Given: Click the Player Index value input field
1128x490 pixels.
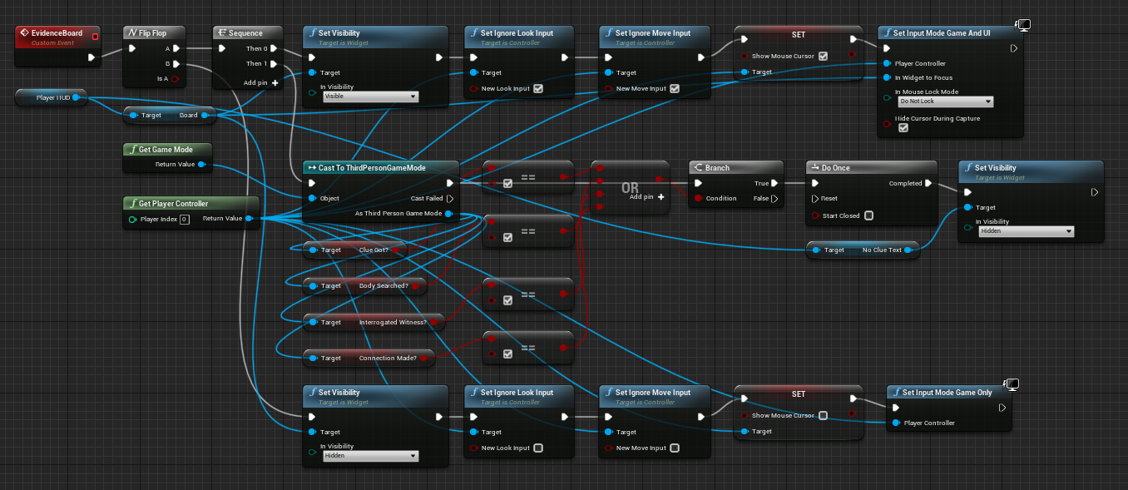Looking at the screenshot, I should point(184,220).
